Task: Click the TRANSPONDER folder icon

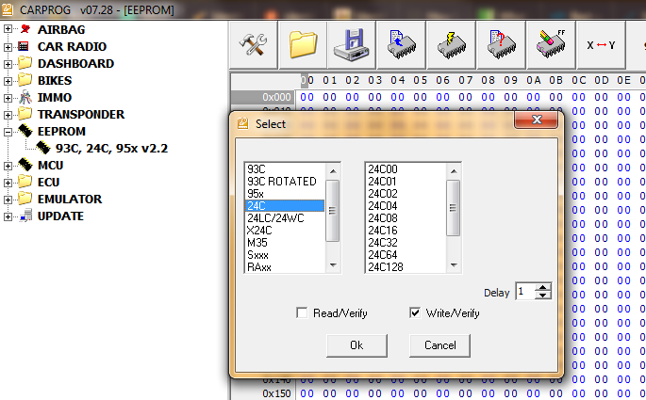Action: pos(25,114)
